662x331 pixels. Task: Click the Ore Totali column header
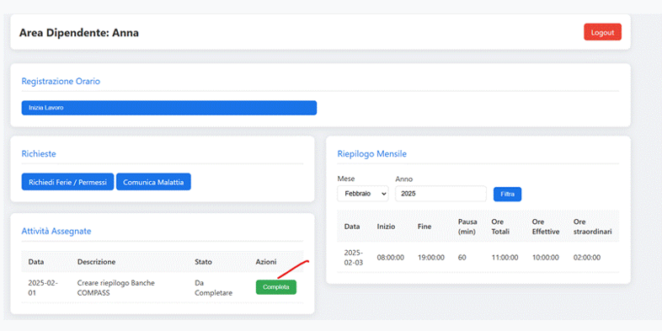(x=501, y=227)
